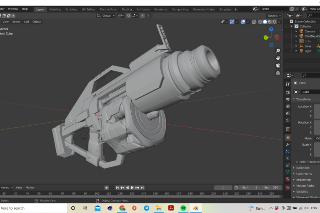Open the orange Object properties tab
Screen dimensions: 320x213
coord(287,137)
